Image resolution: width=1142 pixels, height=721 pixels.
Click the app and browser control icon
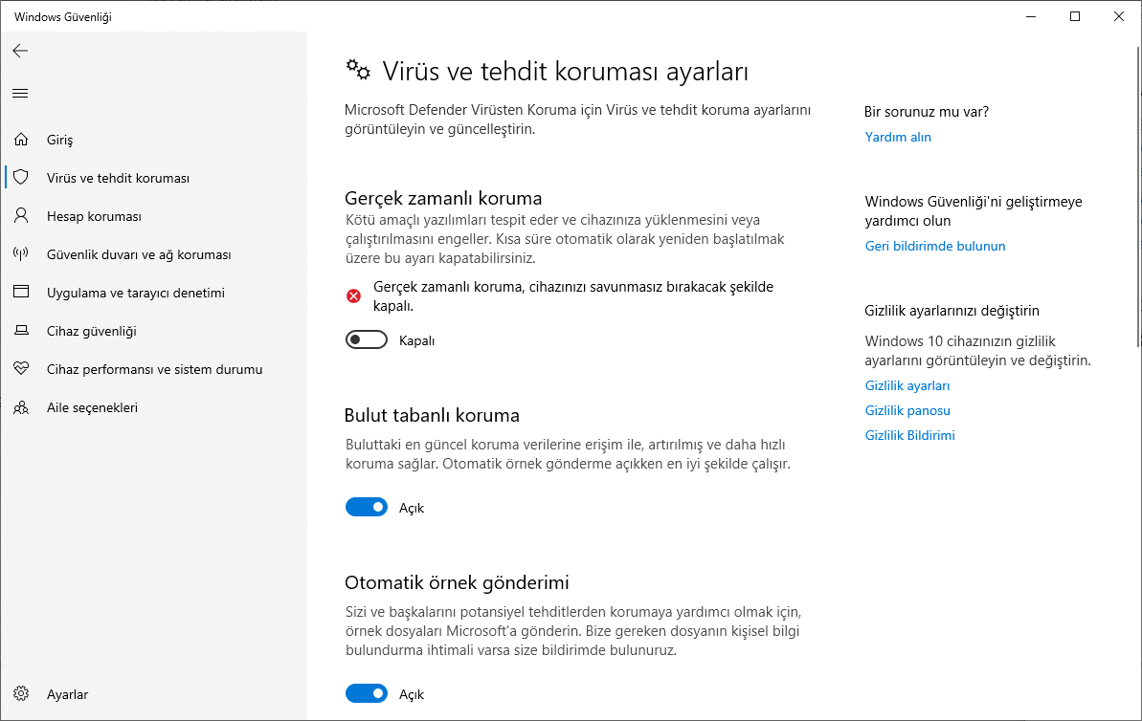click(20, 293)
